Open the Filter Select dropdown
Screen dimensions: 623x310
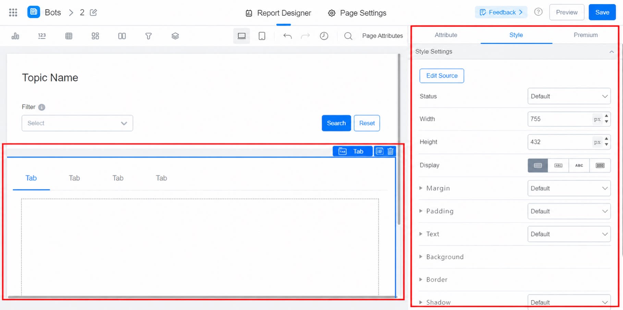(x=77, y=123)
